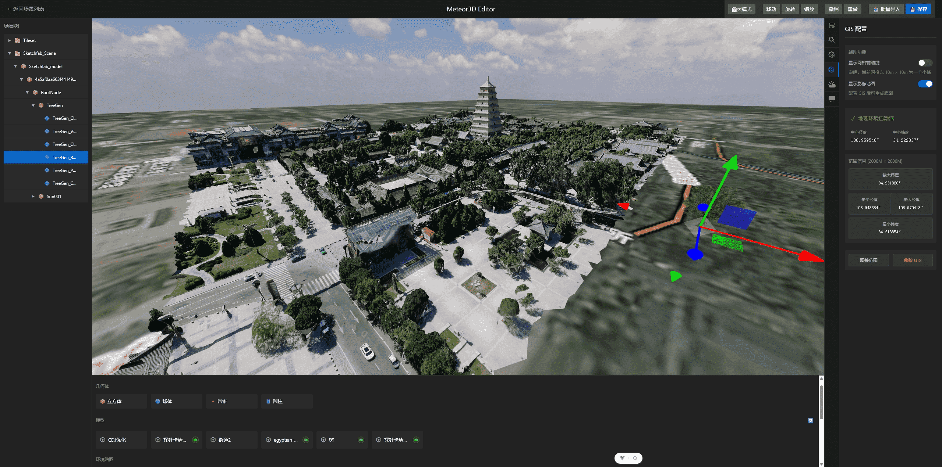942x467 pixels.
Task: Collapse the RootNode tree node
Action: (x=27, y=93)
